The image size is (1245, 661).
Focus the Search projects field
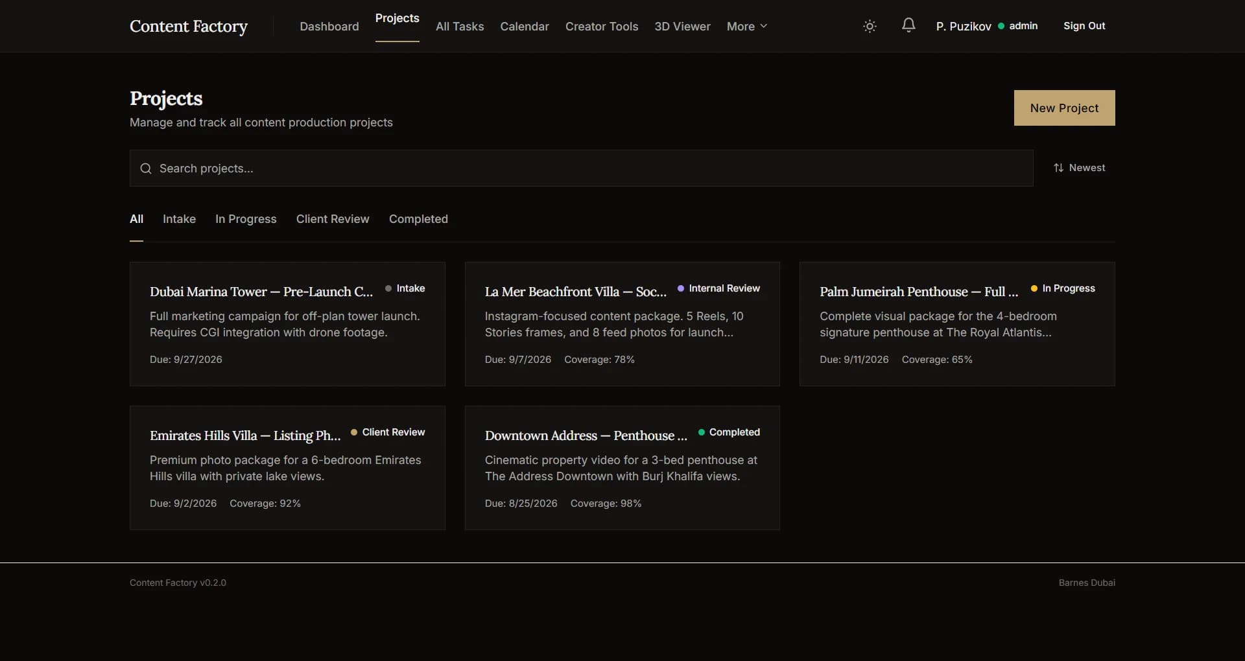(x=581, y=168)
